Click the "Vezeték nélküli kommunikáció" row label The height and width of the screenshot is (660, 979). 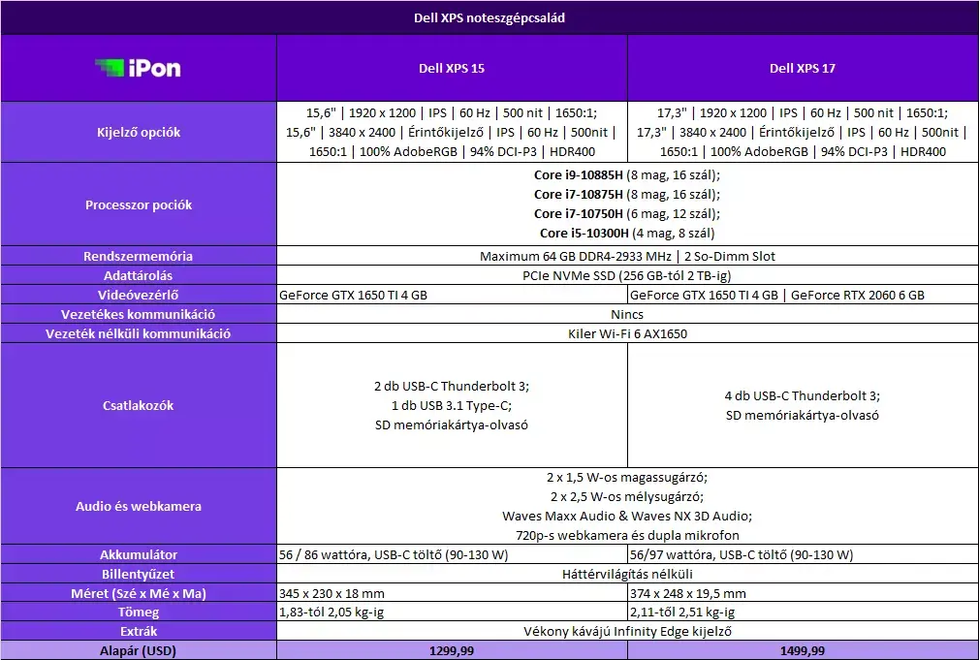coord(139,333)
